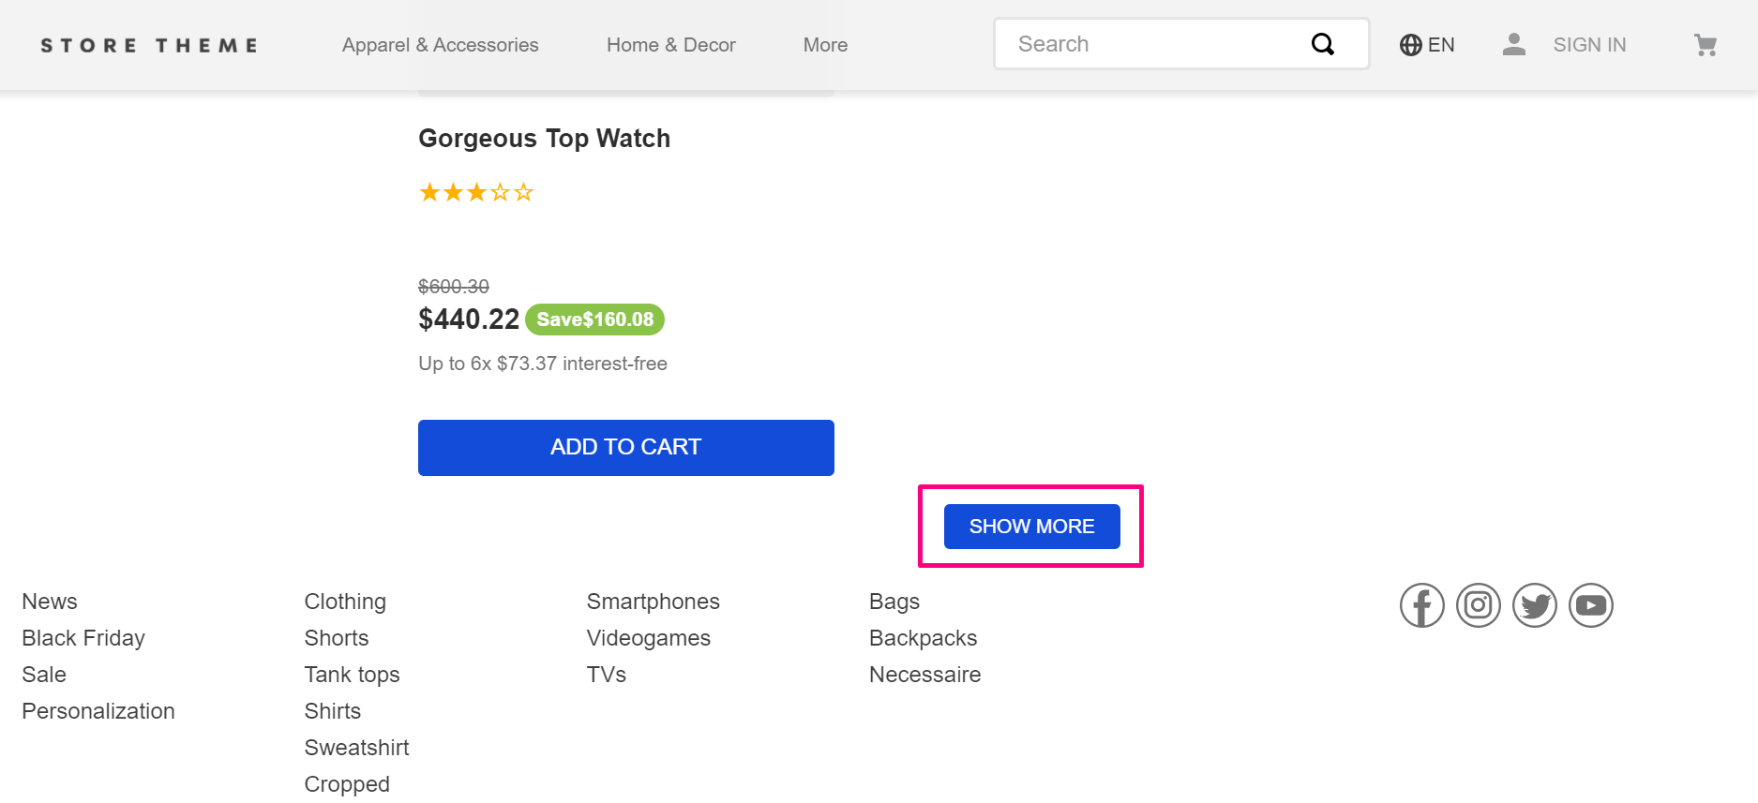This screenshot has width=1758, height=803.
Task: Click into the Search input field
Action: (x=1153, y=44)
